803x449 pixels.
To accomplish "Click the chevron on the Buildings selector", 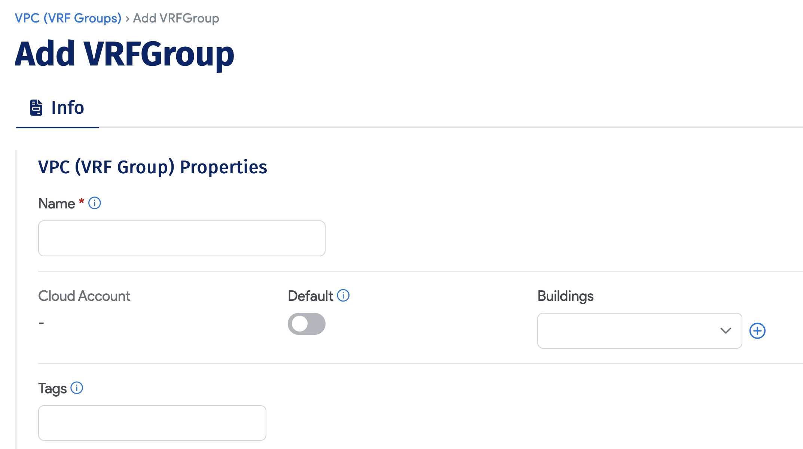I will point(725,331).
